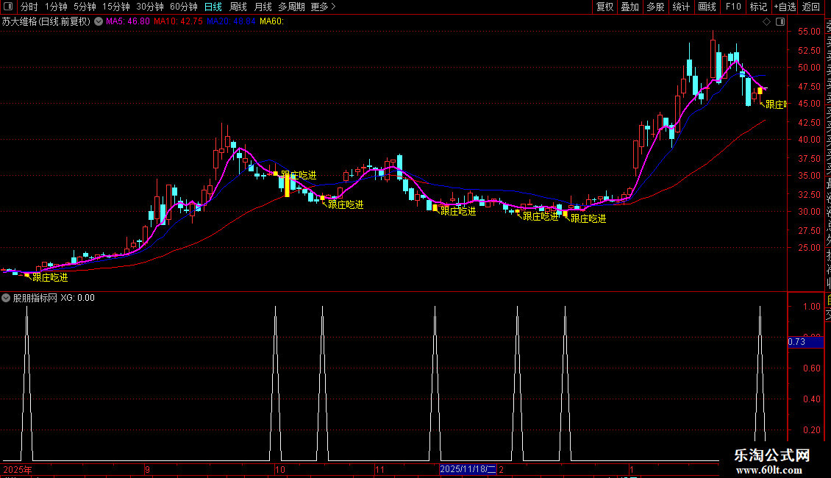
Task: Click the diamond icon above the price axis
Action: point(767,21)
